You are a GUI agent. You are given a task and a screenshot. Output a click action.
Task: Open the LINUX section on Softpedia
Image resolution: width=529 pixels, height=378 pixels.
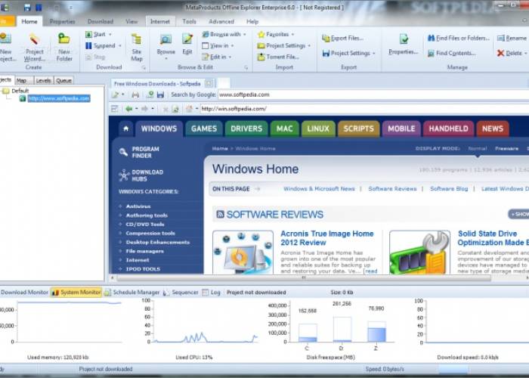tap(318, 129)
